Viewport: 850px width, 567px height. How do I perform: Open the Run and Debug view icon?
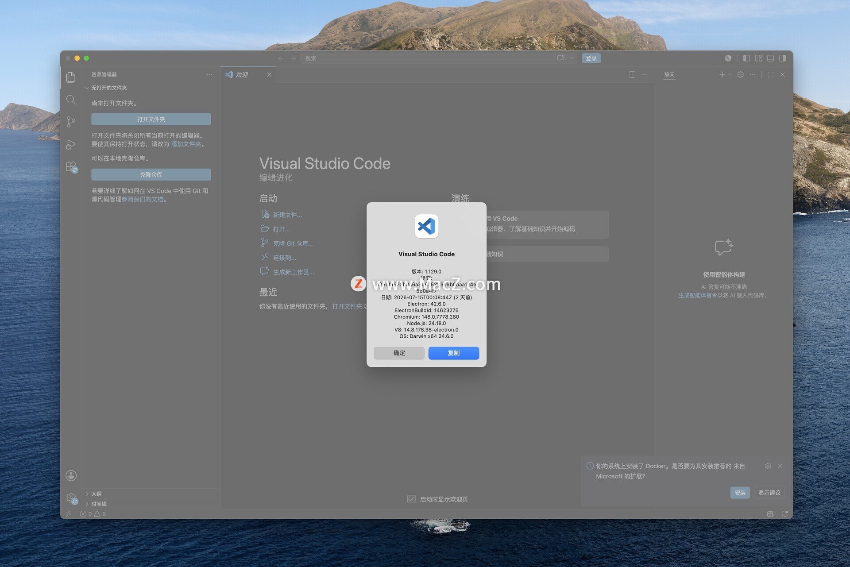[71, 145]
